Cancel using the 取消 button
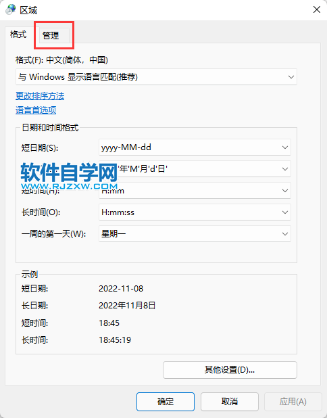The width and height of the screenshot is (327, 418). [230, 402]
